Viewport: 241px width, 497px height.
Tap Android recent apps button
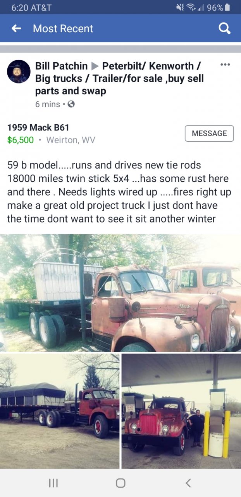tap(53, 483)
